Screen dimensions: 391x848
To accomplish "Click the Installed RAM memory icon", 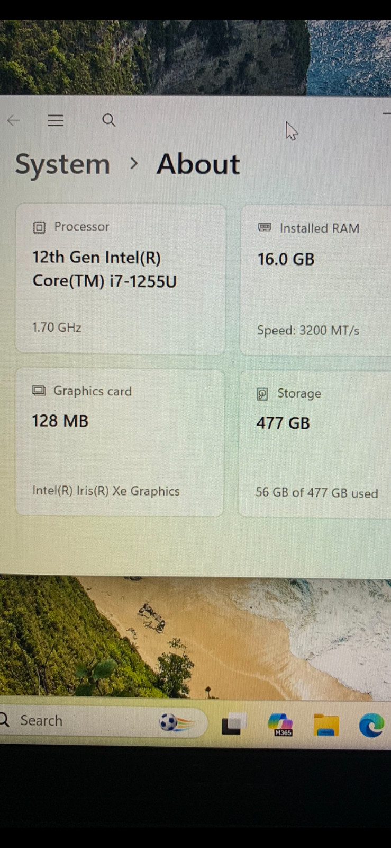I will [x=265, y=228].
